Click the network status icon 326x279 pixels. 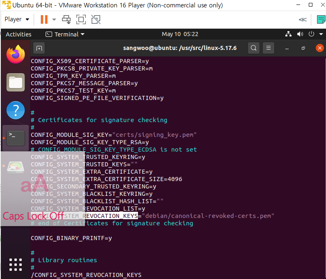point(288,34)
